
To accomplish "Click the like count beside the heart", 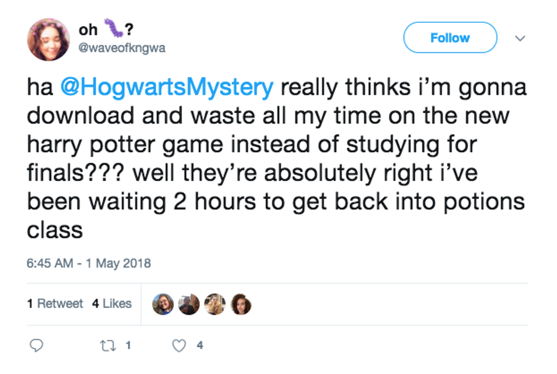I will [x=199, y=345].
